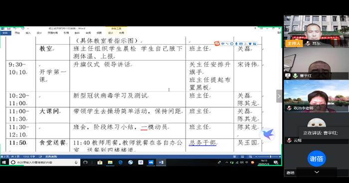Expand the participant panel with side arrow
The height and width of the screenshot is (183, 349).
tap(279, 96)
